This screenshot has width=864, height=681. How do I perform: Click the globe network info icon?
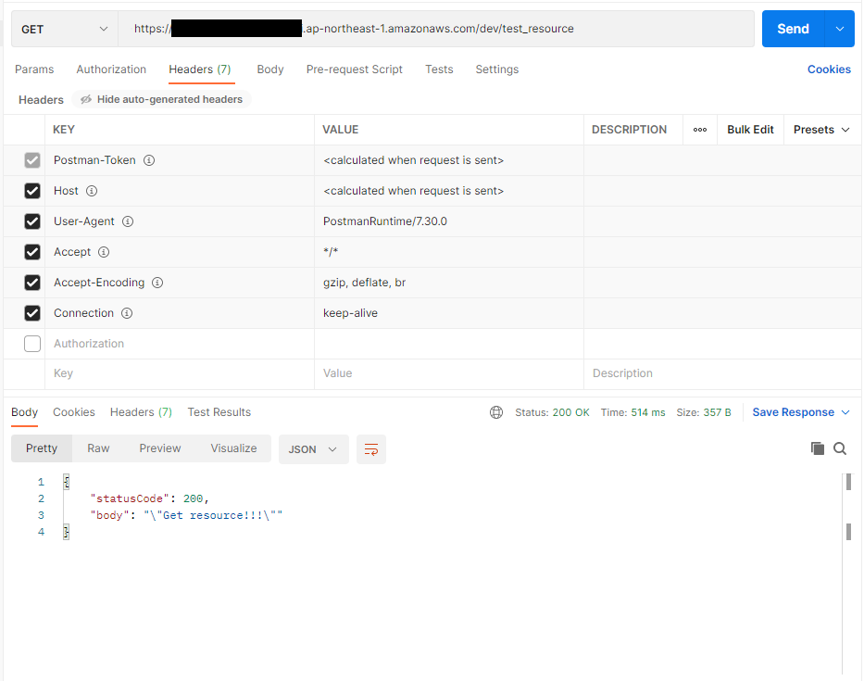pos(498,411)
